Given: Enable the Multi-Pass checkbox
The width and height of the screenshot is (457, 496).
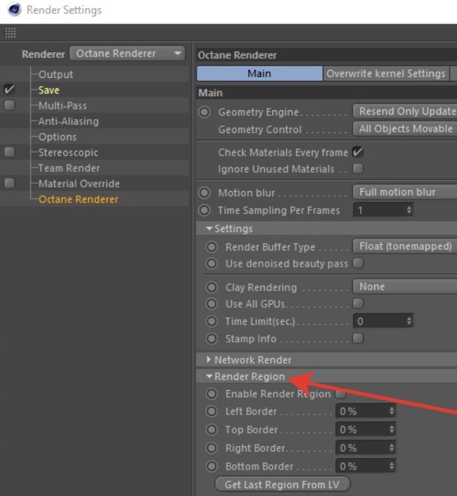Looking at the screenshot, I should [10, 106].
